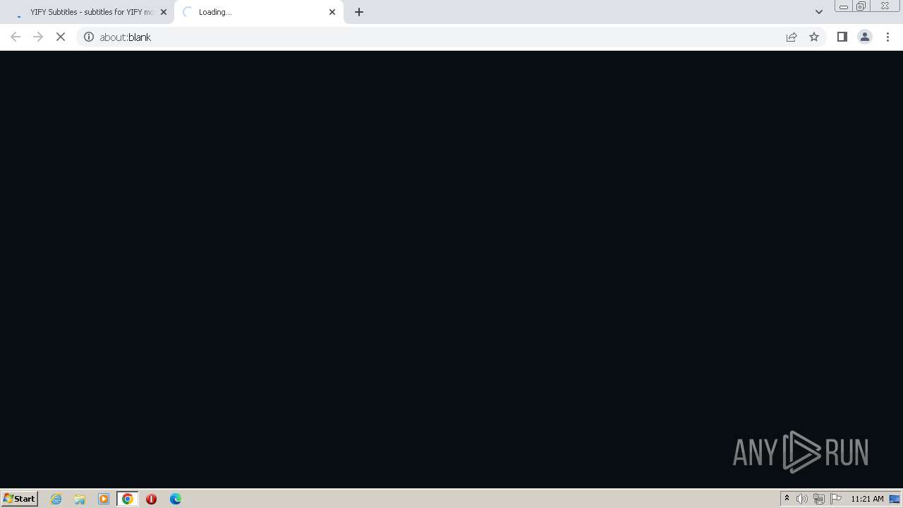Toggle the browser side panel

[x=842, y=37]
